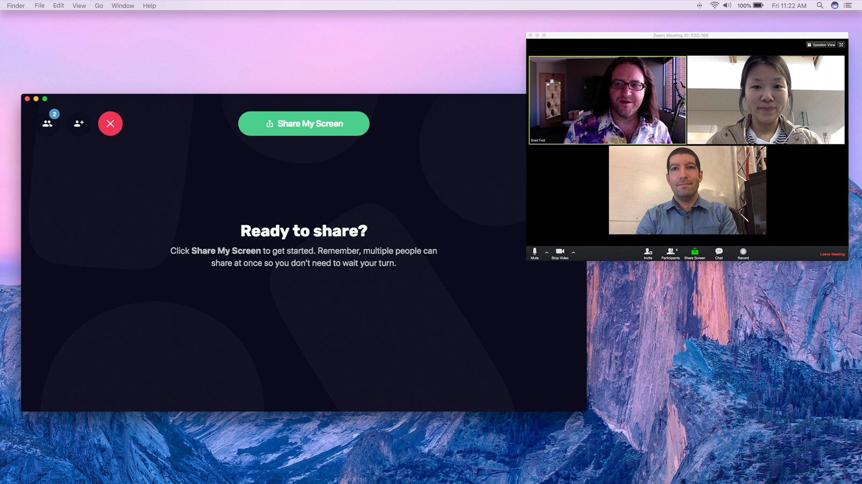Click the add person invite icon
The height and width of the screenshot is (484, 862).
pyautogui.click(x=79, y=123)
